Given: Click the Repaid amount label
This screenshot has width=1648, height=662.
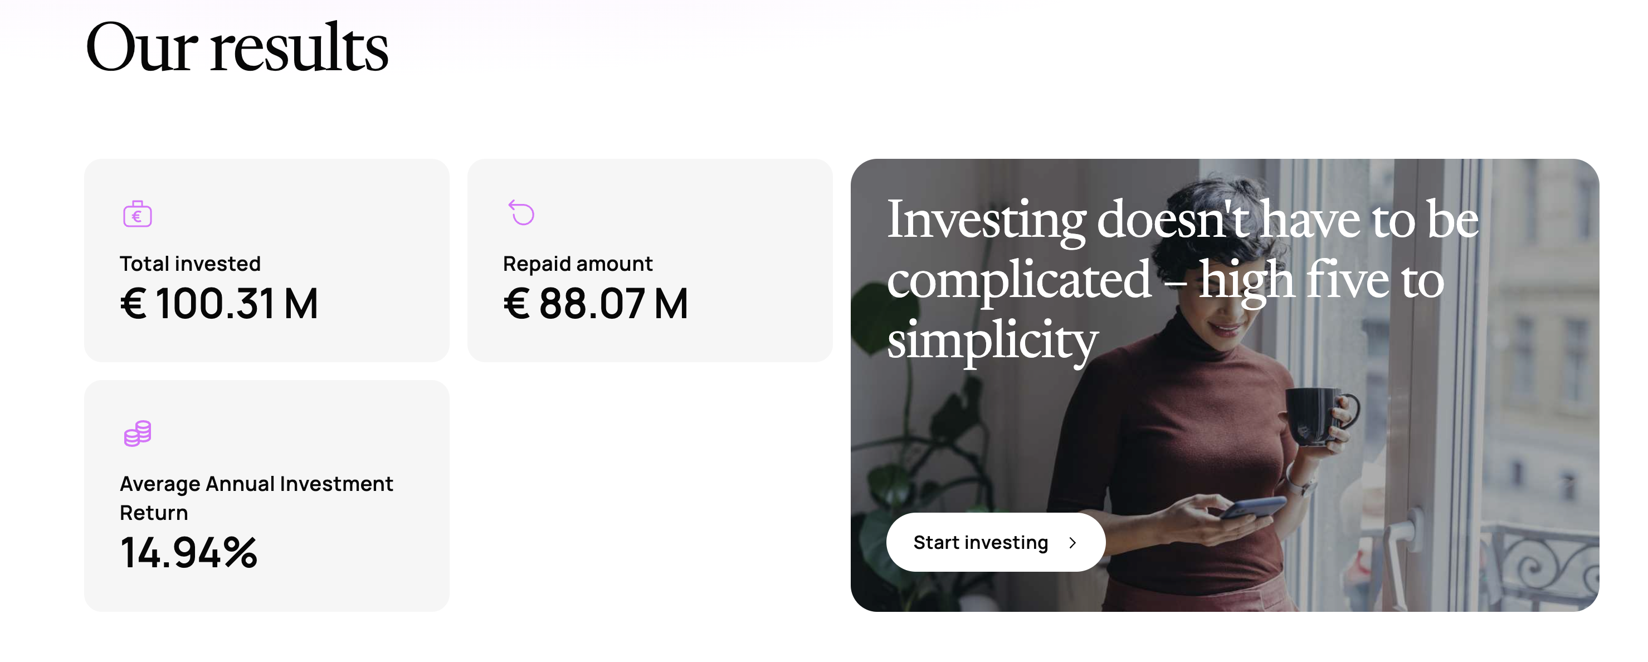Looking at the screenshot, I should pyautogui.click(x=577, y=264).
